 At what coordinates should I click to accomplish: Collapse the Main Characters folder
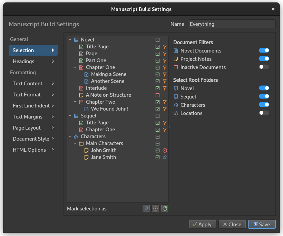point(75,143)
